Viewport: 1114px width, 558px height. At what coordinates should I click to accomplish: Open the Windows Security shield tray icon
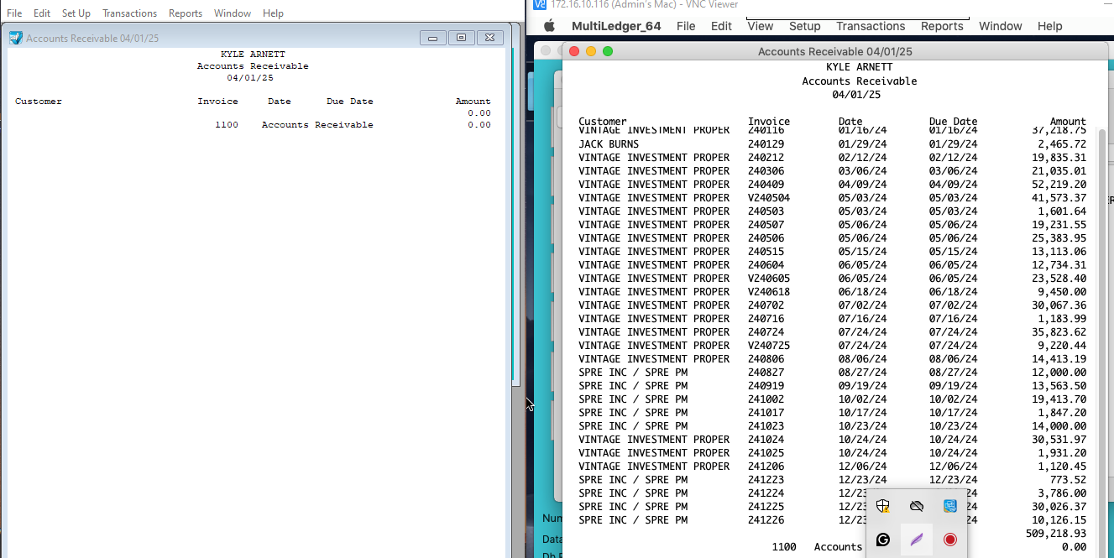(x=883, y=506)
